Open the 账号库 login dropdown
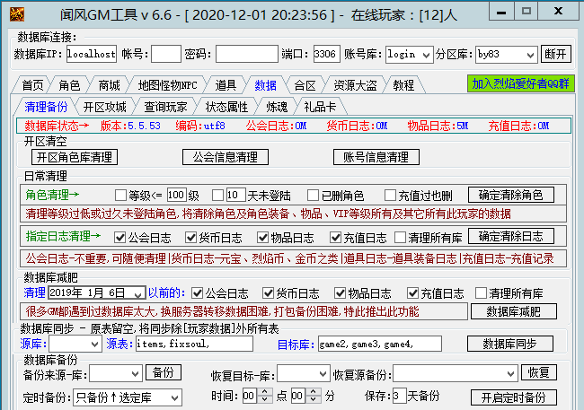Image resolution: width=584 pixels, height=410 pixels. [x=427, y=55]
